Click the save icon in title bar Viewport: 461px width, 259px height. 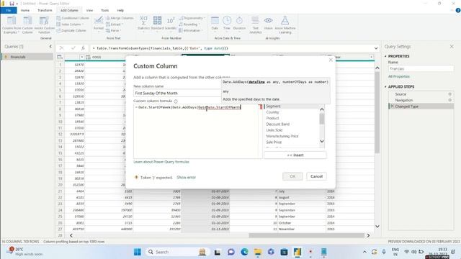point(12,3)
